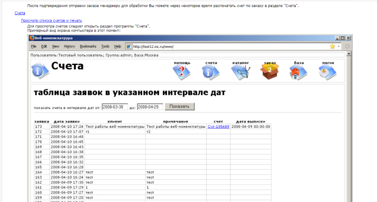377x202 pixels.
Task: Click the примечание column header
Action: [176, 121]
